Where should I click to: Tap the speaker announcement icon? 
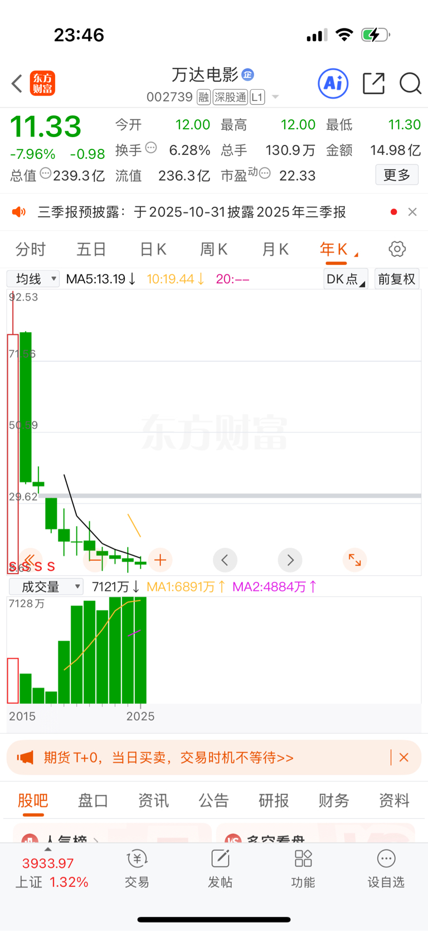pos(19,212)
